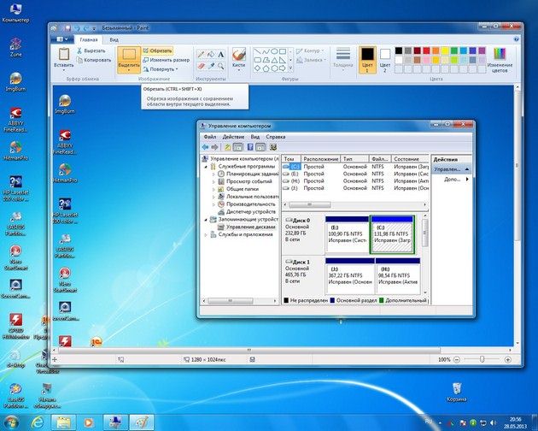Click the Вставить clipboard icon
Image resolution: width=538 pixels, height=431 pixels.
[64, 55]
